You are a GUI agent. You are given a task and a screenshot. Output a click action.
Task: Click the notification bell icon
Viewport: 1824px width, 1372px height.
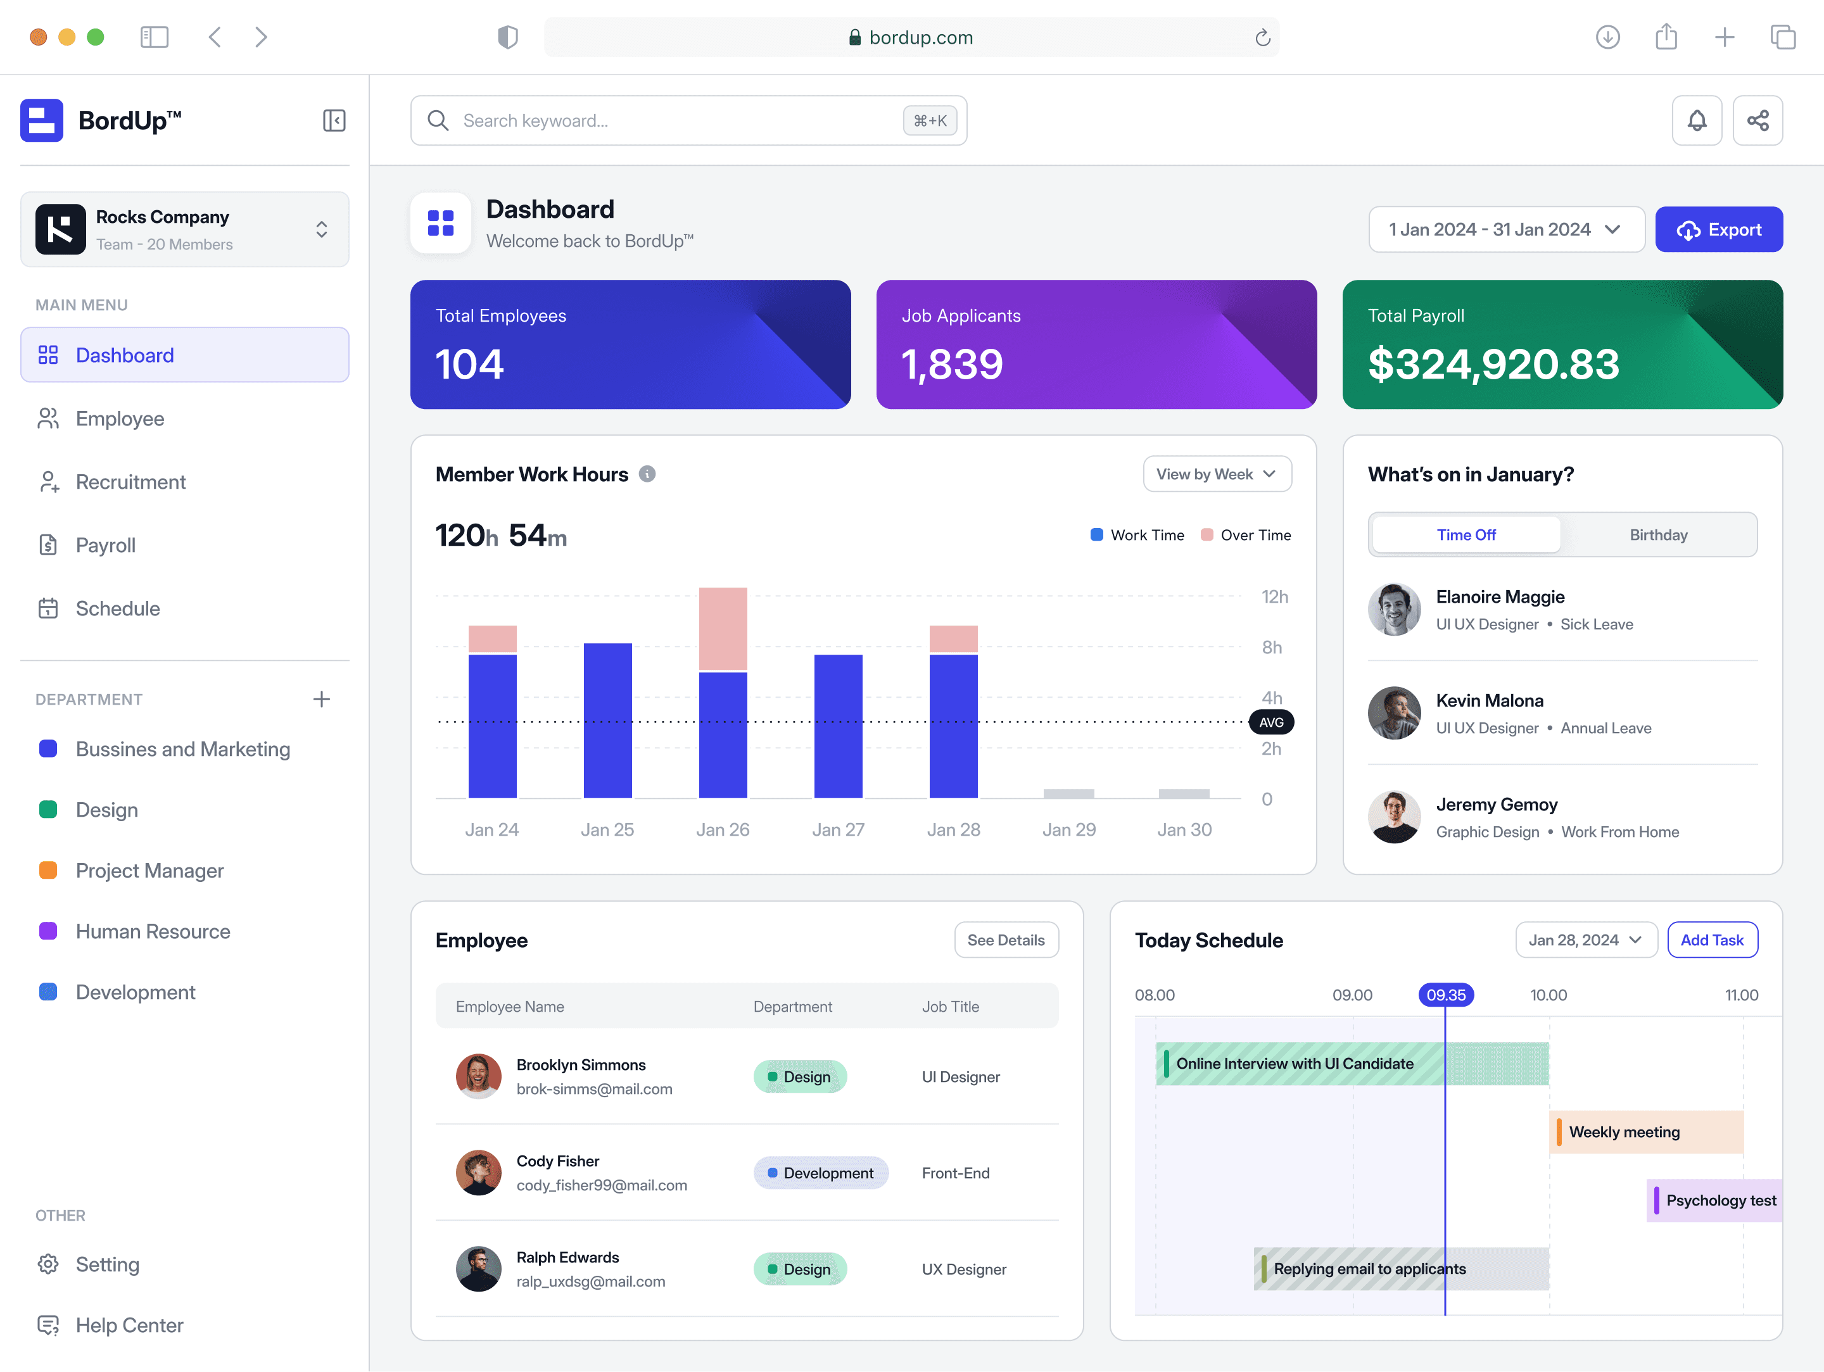click(x=1696, y=120)
